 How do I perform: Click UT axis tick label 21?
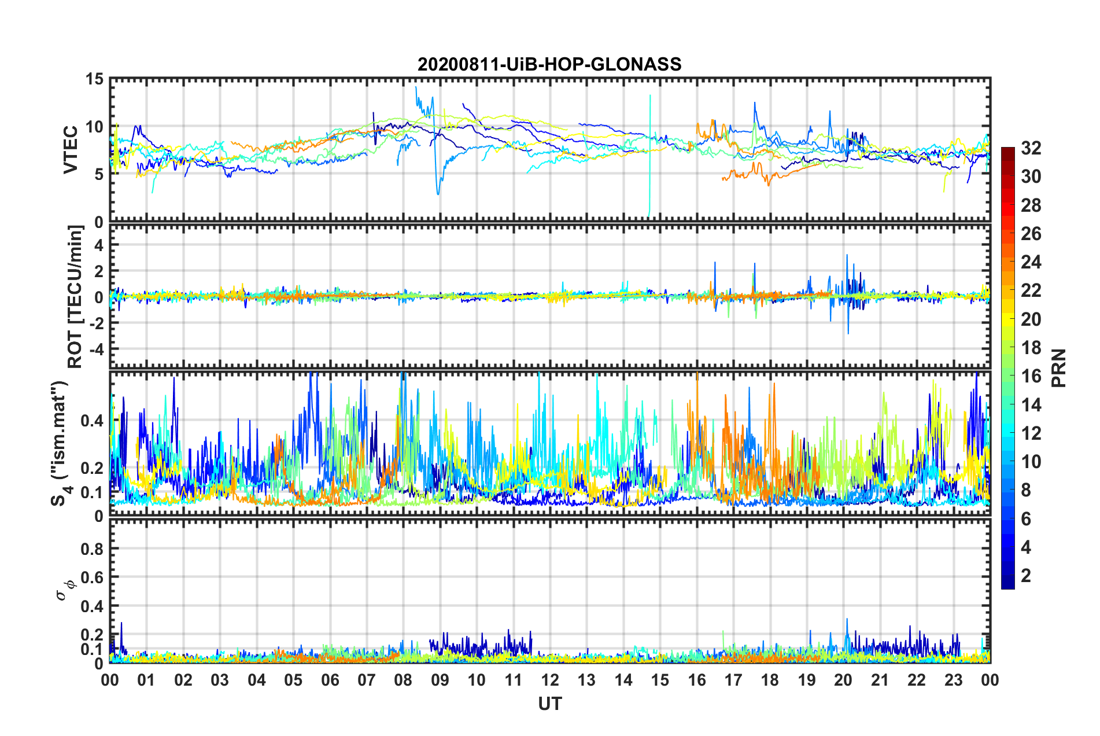(x=880, y=680)
